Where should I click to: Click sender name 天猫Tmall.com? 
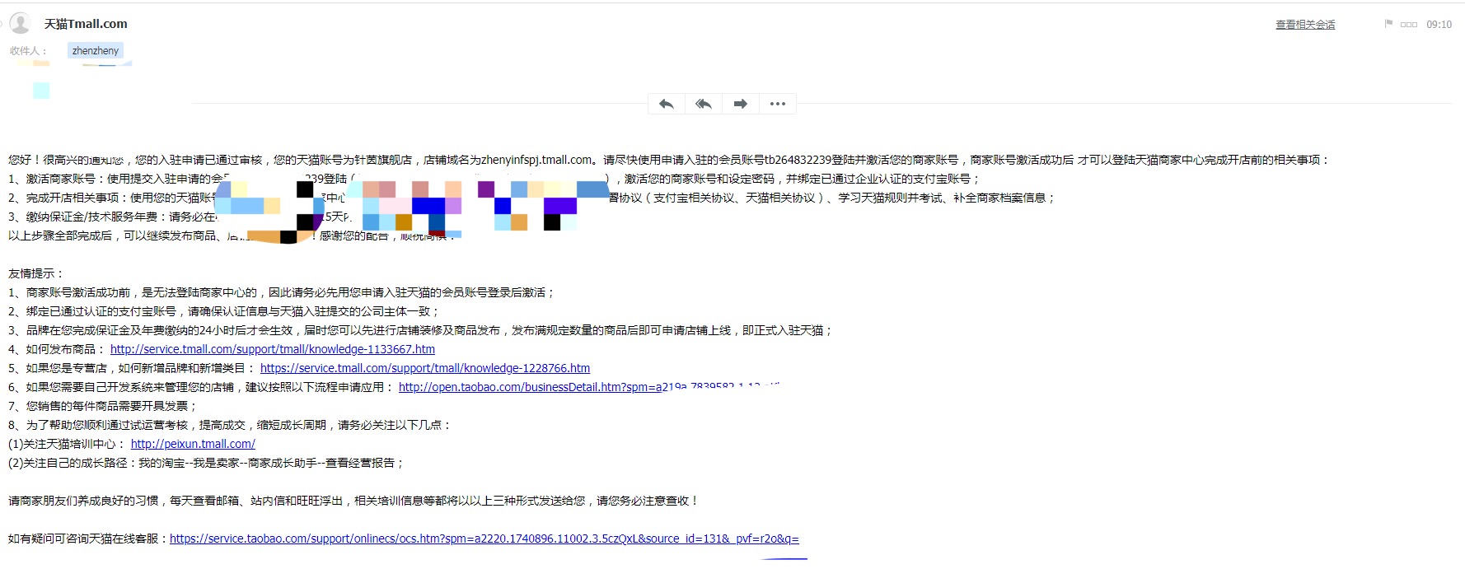[x=86, y=24]
